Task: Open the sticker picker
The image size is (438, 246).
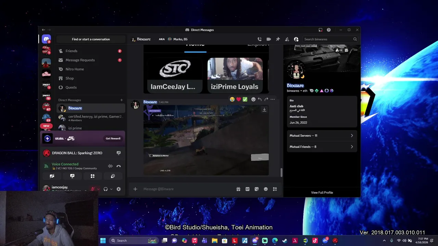Action: pos(257,189)
